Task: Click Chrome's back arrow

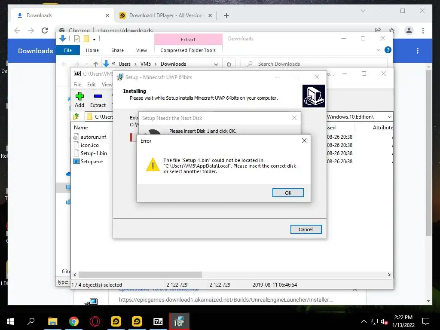Action: 17,31
